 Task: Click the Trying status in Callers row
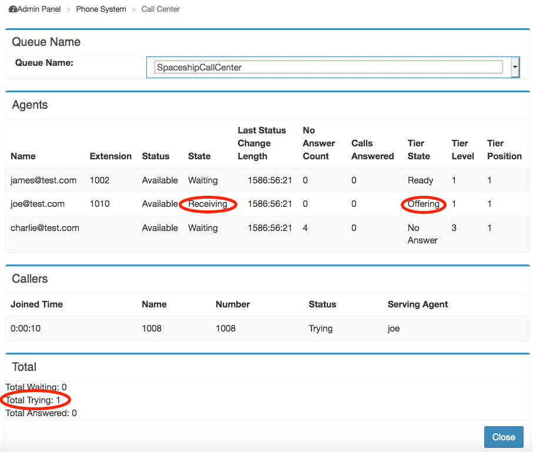pyautogui.click(x=320, y=328)
